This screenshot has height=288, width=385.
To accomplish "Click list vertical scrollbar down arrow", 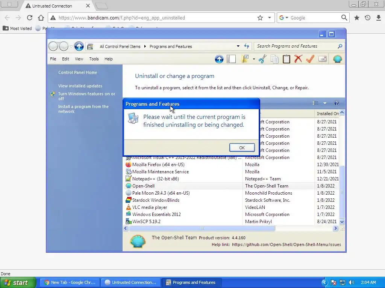I will coord(342,222).
